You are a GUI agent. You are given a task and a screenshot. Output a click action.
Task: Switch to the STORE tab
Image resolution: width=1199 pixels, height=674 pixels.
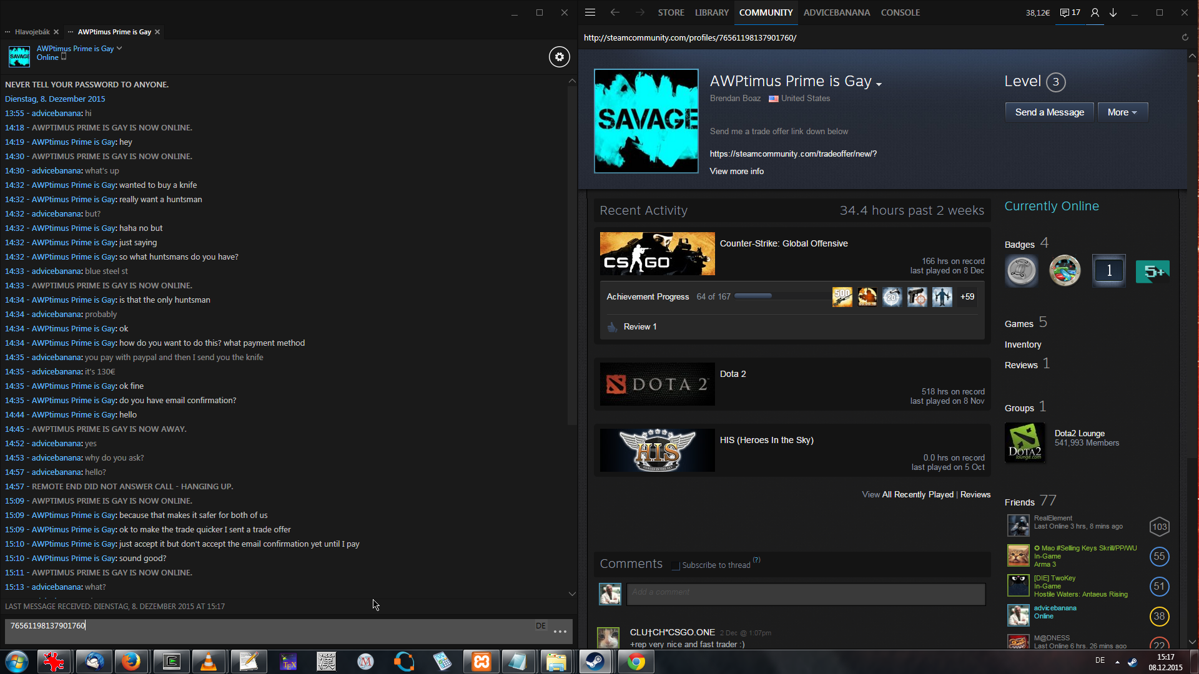pyautogui.click(x=671, y=12)
